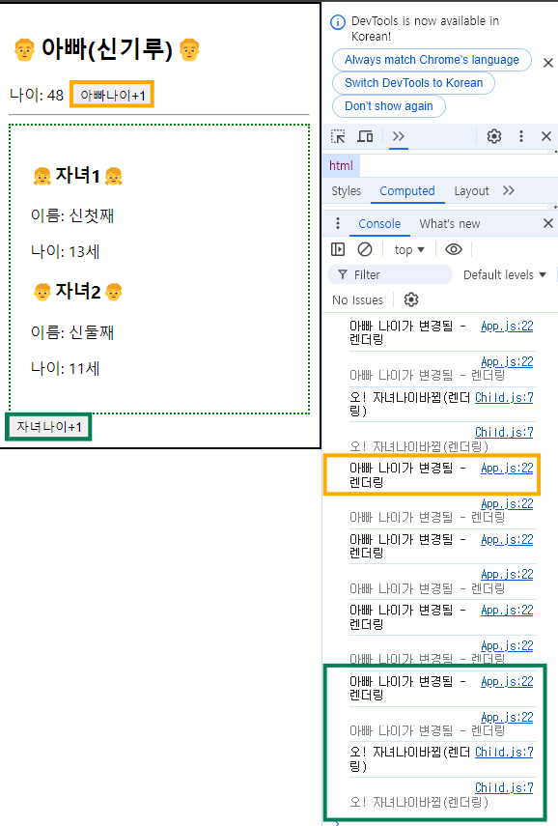Click the 자녀1 heading
The image size is (558, 826).
coord(77,176)
